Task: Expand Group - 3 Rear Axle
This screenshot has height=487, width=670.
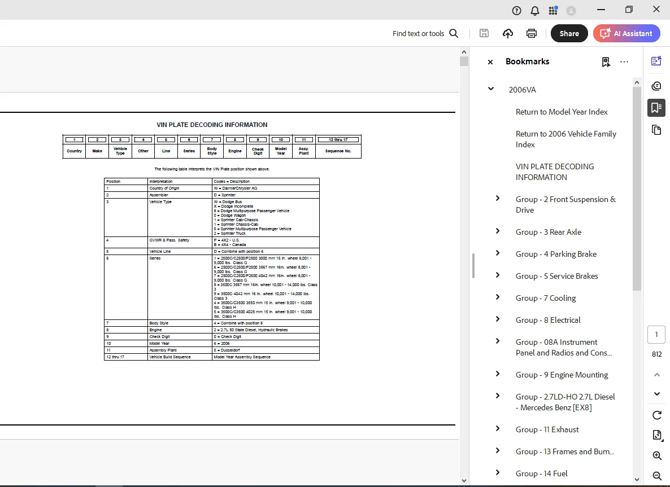Action: pos(497,231)
